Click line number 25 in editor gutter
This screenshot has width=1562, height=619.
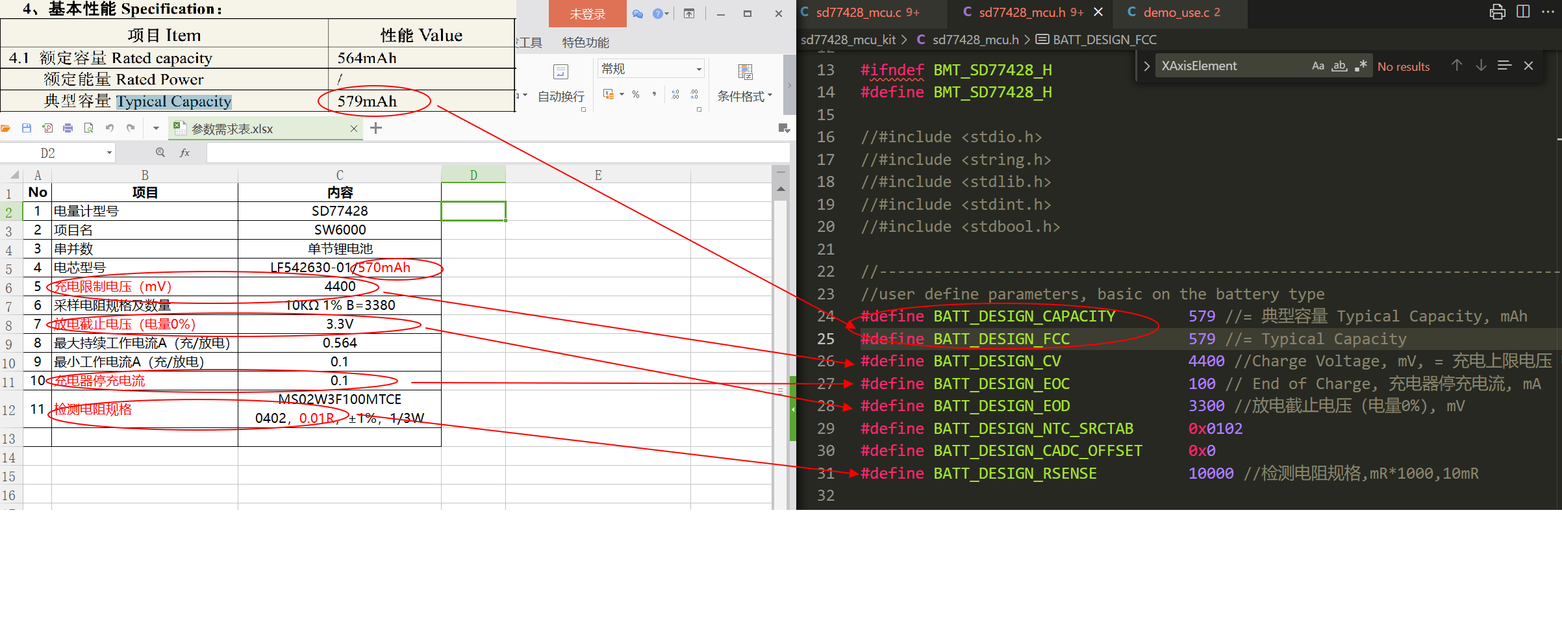coord(825,339)
